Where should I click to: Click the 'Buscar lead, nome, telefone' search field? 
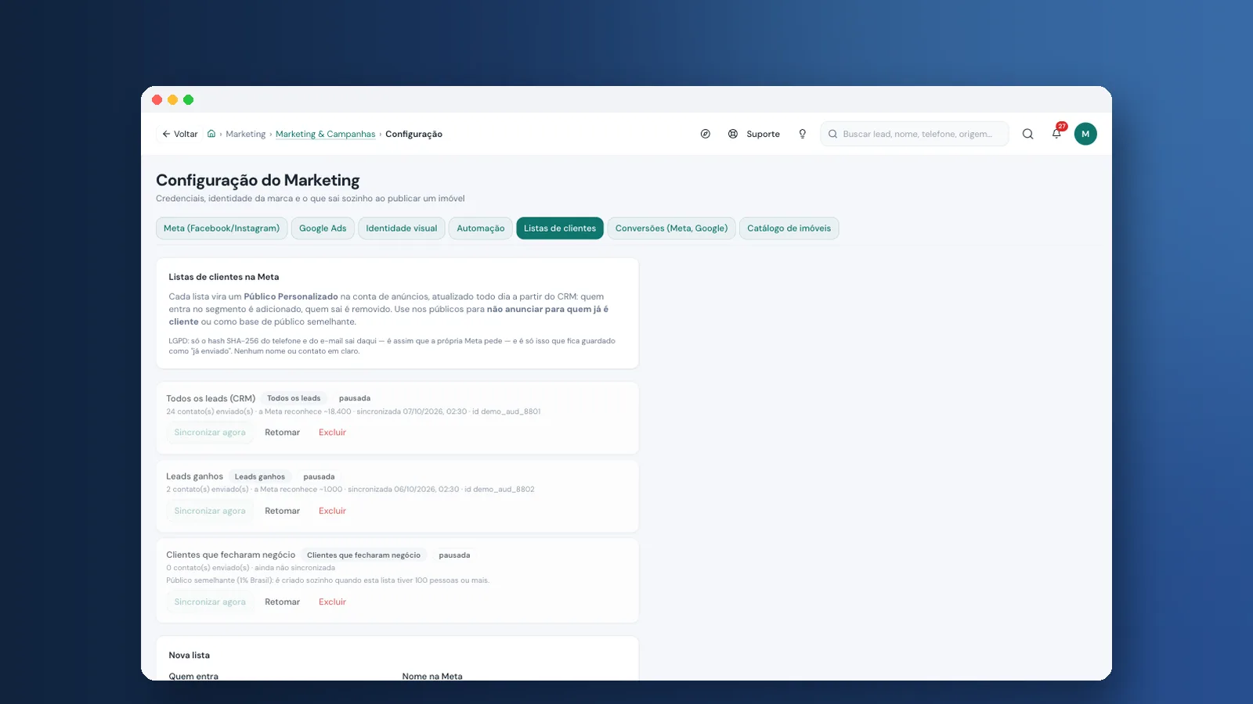pos(915,134)
